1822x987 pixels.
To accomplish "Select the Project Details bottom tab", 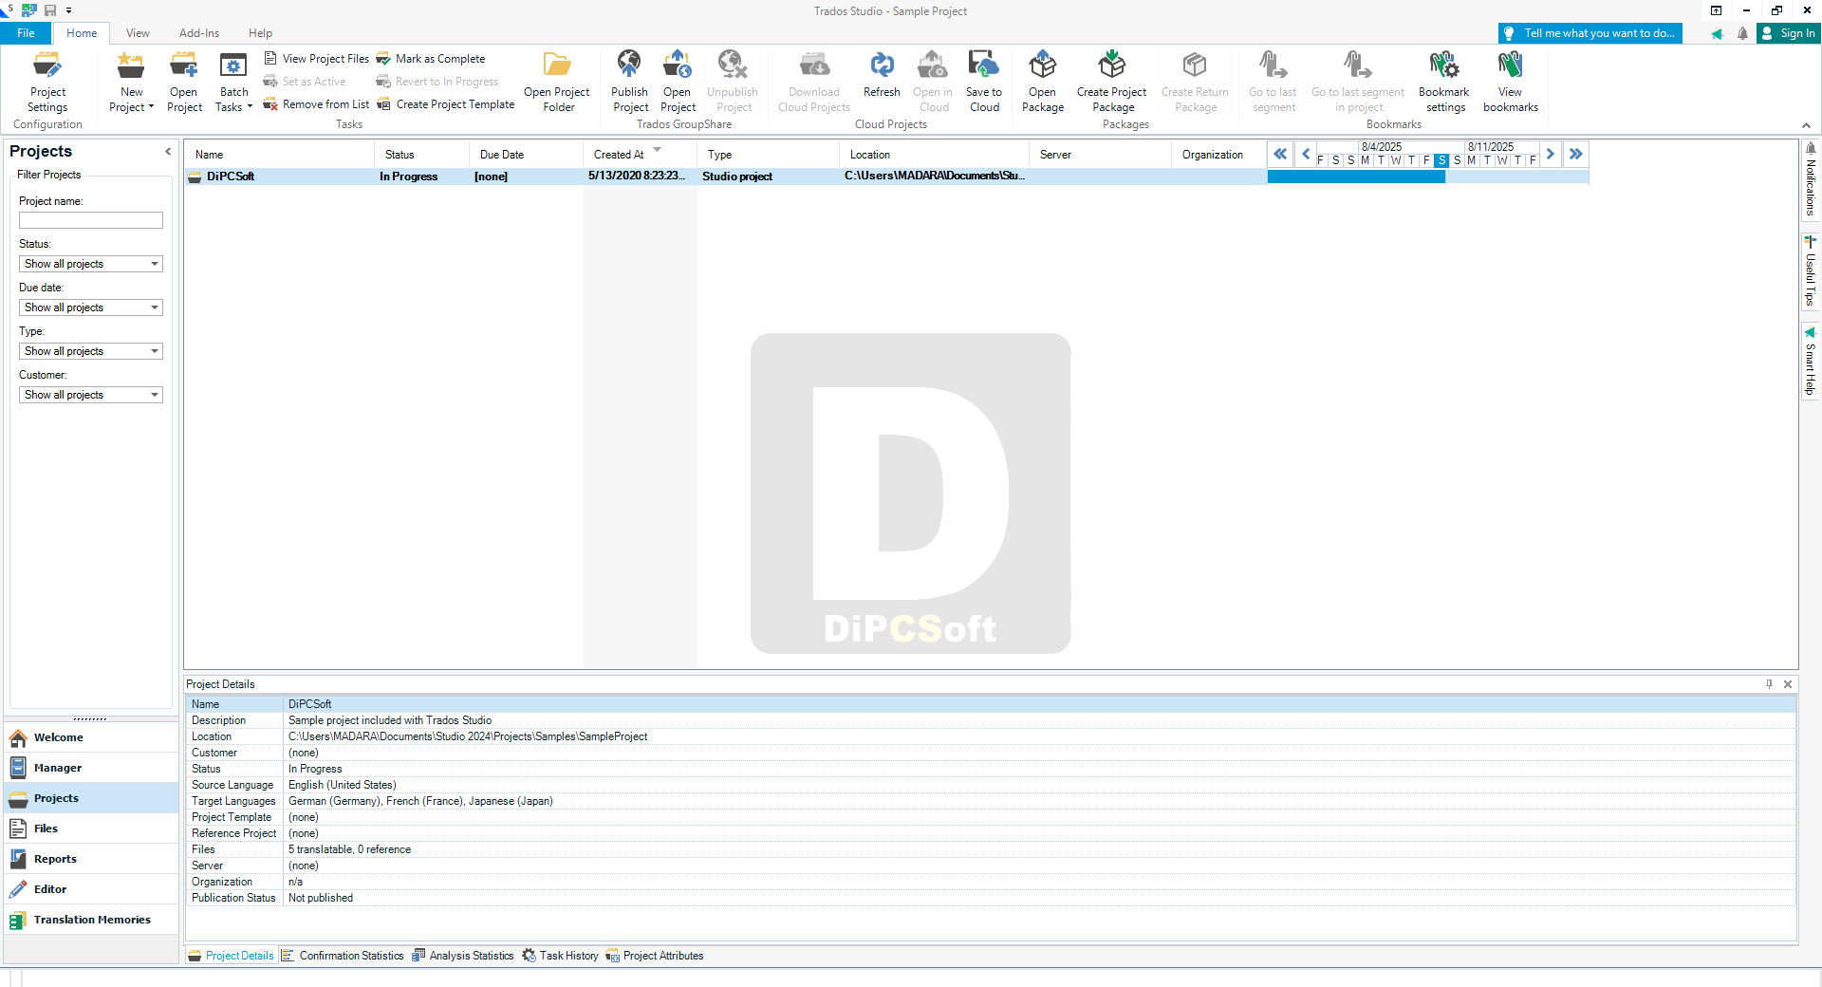I will coord(231,956).
